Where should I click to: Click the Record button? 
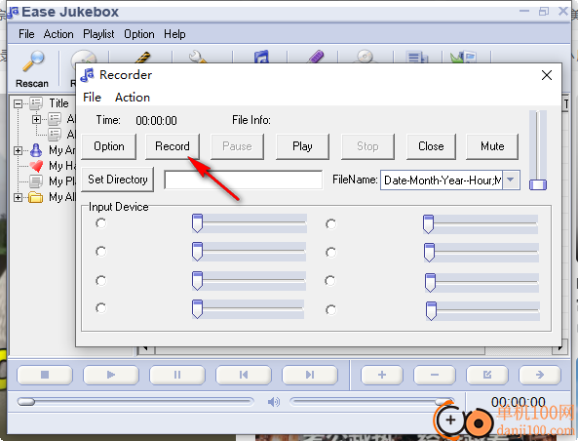173,146
